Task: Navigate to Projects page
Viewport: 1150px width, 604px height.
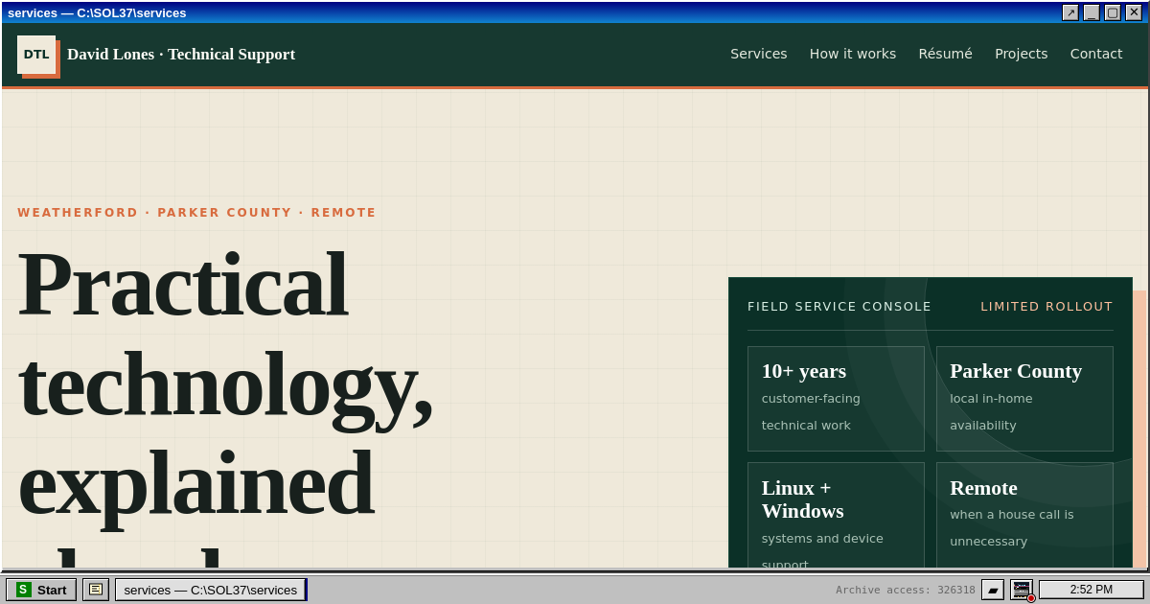Action: tap(1022, 54)
